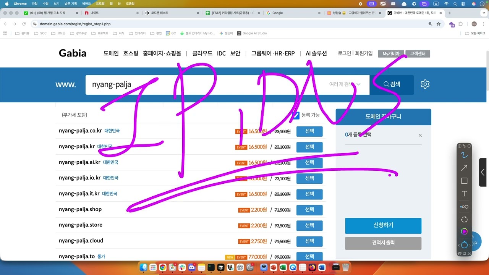The width and height of the screenshot is (489, 275).
Task: Open the 클라우드 menu item
Action: pos(202,53)
